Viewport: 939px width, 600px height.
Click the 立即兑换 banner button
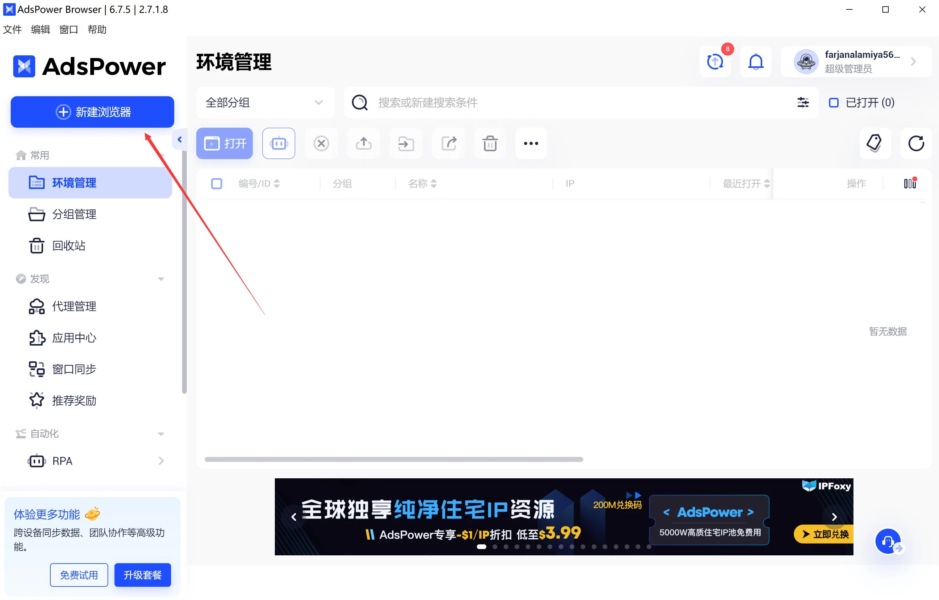824,534
